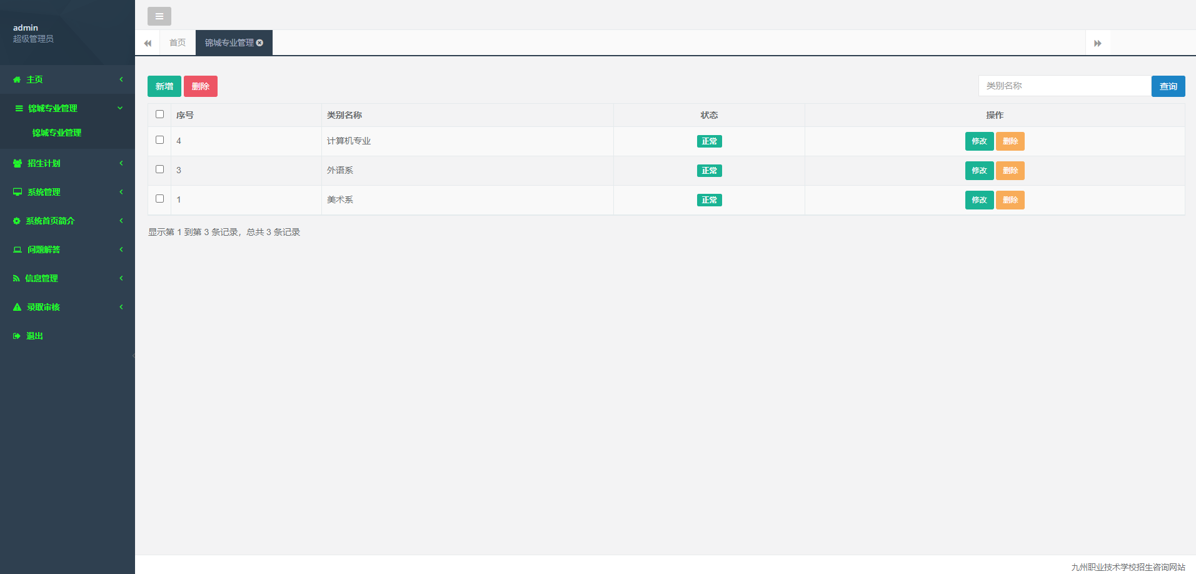Click the sign-out icon beside 退出

[17, 336]
